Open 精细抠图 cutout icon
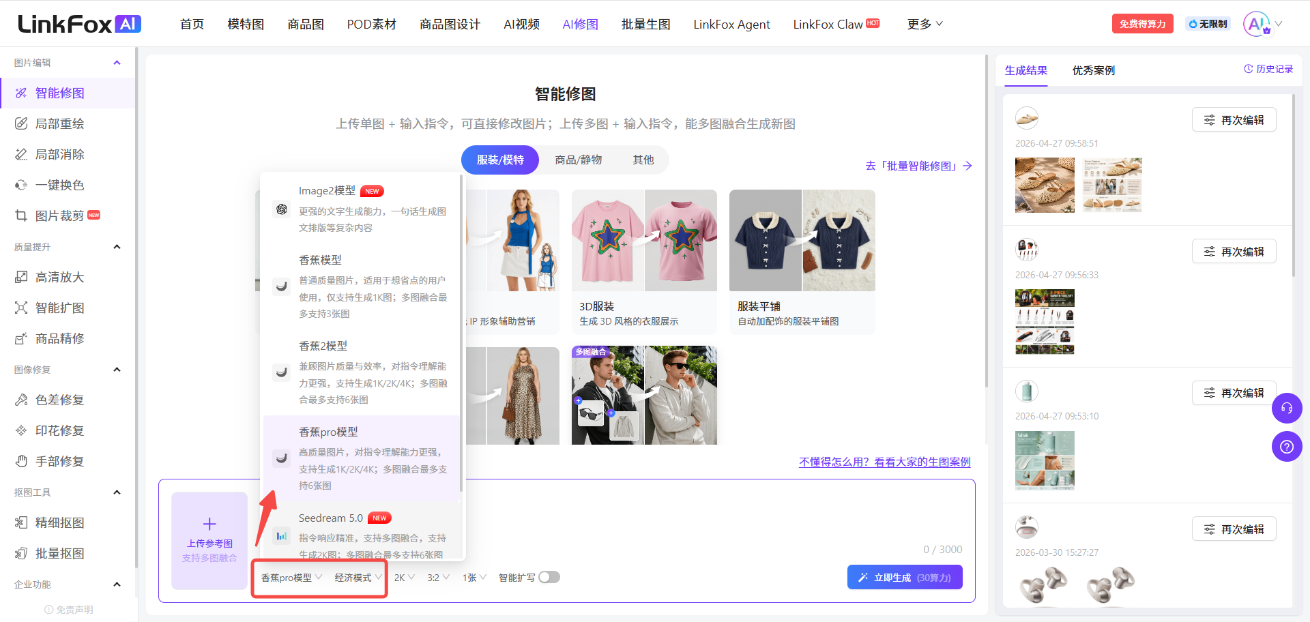 click(x=21, y=522)
